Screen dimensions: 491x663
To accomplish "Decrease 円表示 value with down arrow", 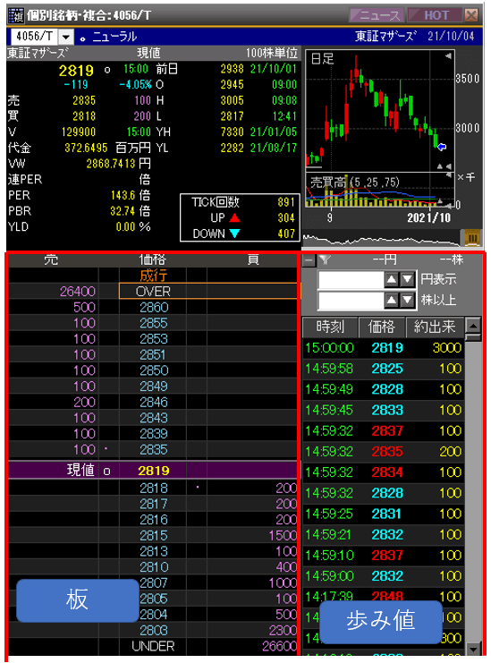I will (x=407, y=279).
